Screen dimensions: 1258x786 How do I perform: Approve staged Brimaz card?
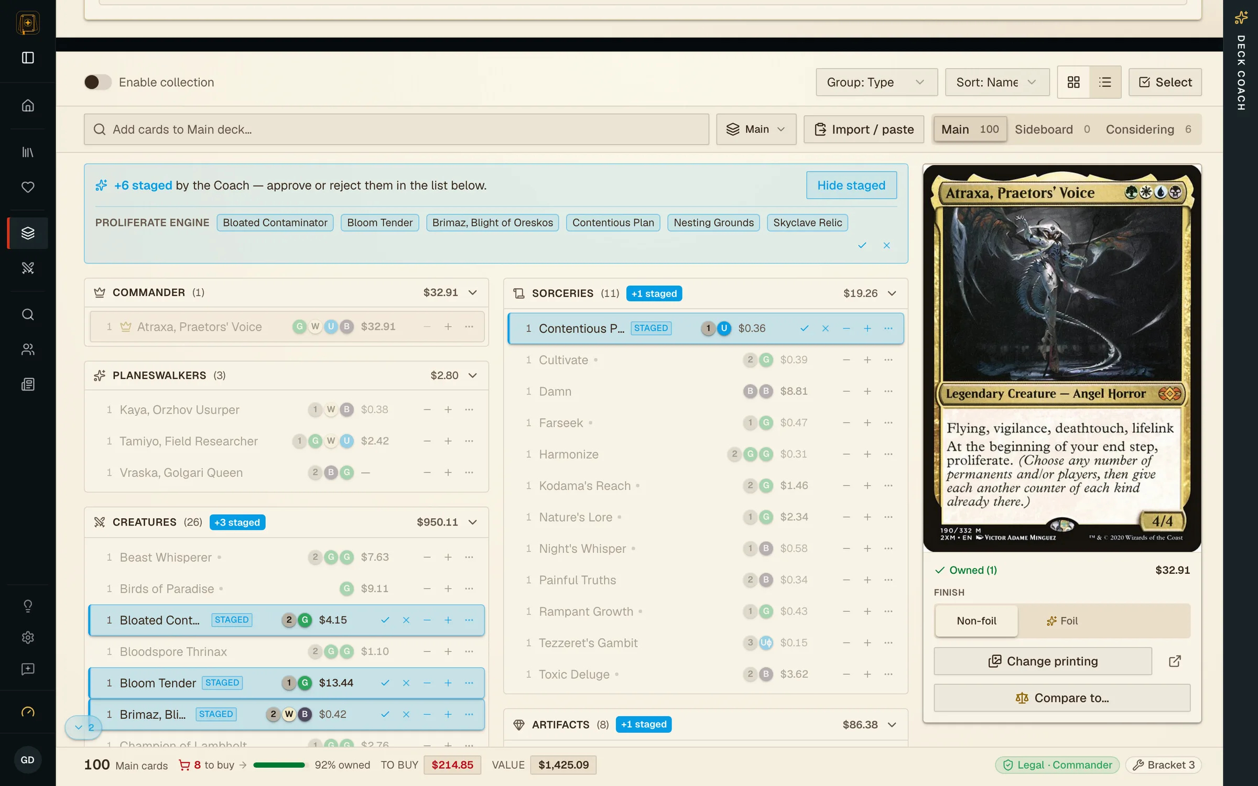point(385,714)
